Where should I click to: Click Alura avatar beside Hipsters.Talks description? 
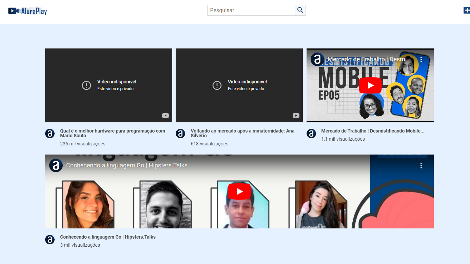[50, 240]
